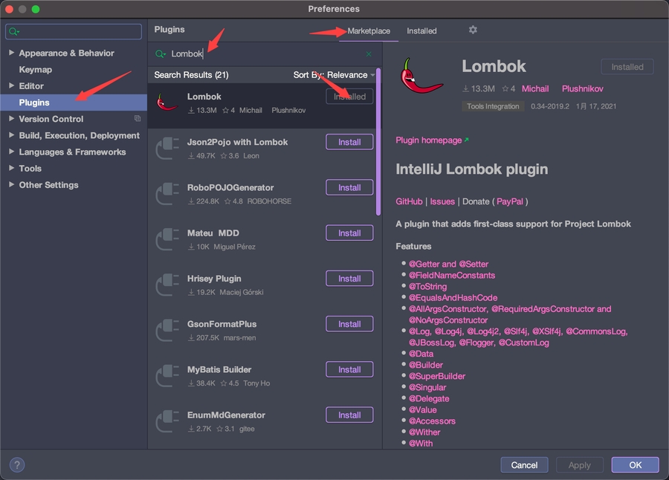The height and width of the screenshot is (480, 669).
Task: Expand the Languages & Frameworks node
Action: point(11,152)
